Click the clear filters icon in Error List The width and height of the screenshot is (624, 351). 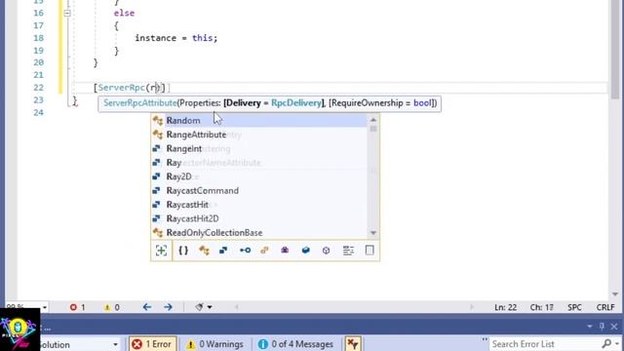point(353,344)
